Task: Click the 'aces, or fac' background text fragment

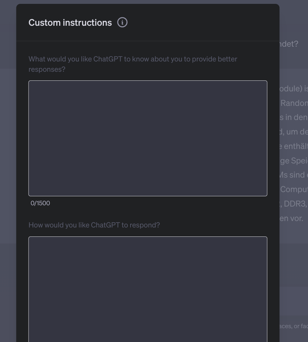Action: [294, 326]
